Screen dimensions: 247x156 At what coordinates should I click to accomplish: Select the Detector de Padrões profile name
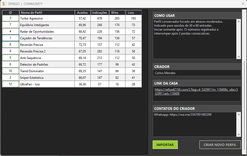click(x=34, y=65)
